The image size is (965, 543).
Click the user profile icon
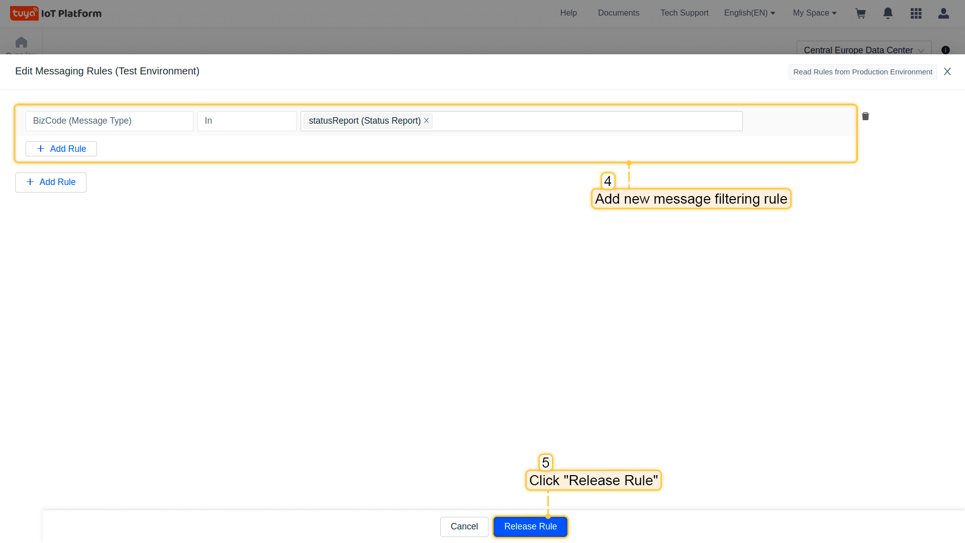click(x=943, y=14)
